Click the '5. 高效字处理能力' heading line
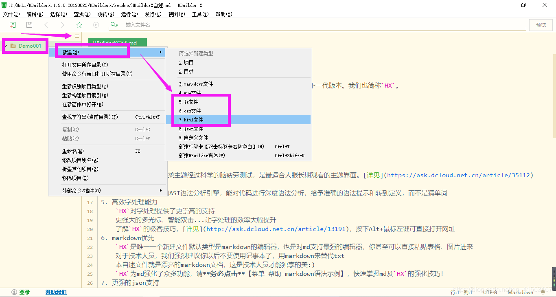The height and width of the screenshot is (297, 556). [129, 202]
